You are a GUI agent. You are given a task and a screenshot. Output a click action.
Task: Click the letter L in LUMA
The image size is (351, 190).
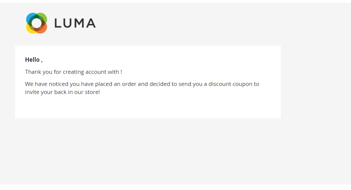(x=58, y=23)
